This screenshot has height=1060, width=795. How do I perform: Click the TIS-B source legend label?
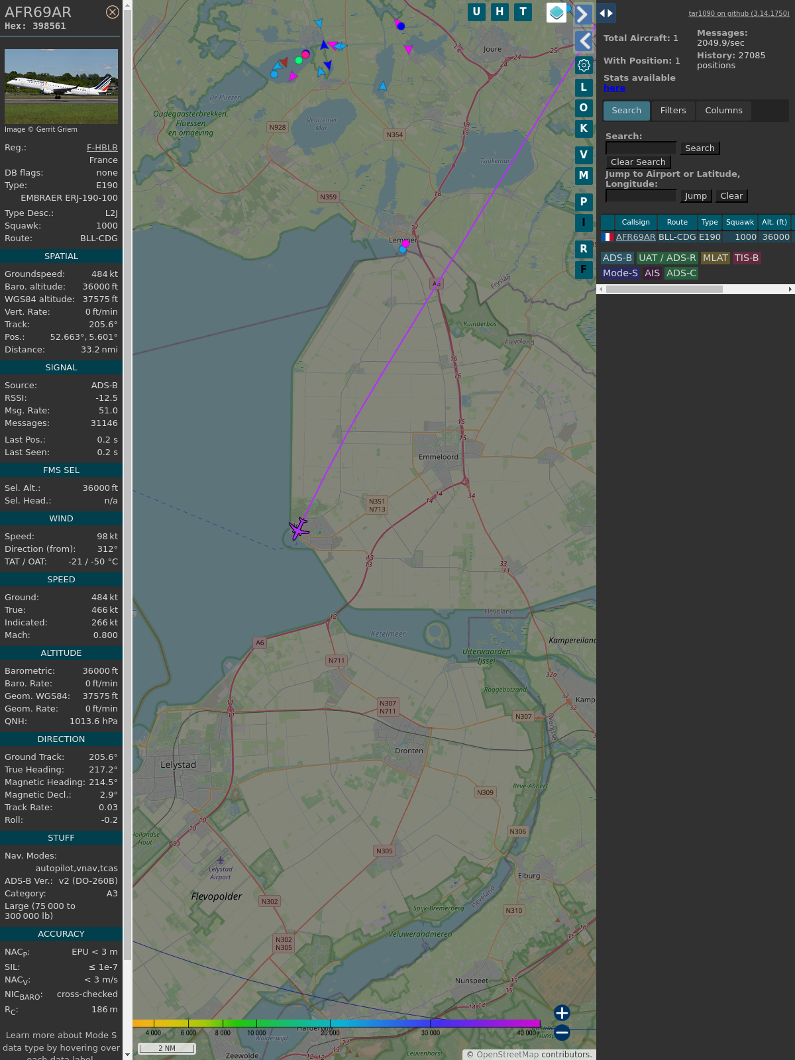pos(747,258)
